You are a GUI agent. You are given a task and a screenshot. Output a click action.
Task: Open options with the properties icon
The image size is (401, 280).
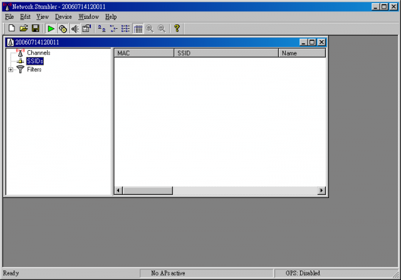click(86, 28)
